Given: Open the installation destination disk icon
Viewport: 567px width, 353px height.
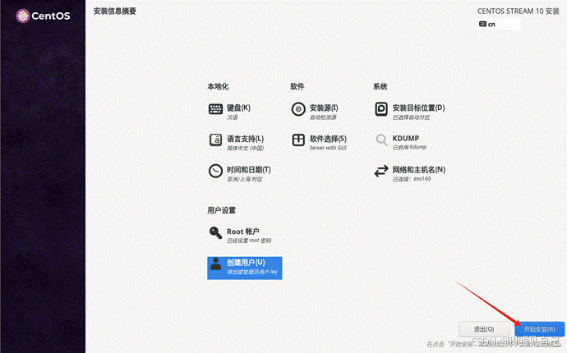Looking at the screenshot, I should coord(381,108).
